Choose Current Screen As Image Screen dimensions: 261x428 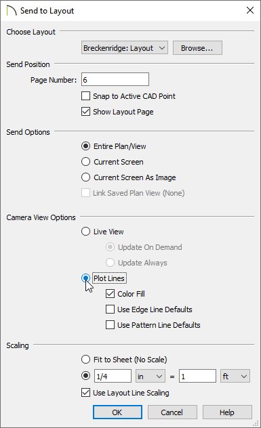coord(86,177)
